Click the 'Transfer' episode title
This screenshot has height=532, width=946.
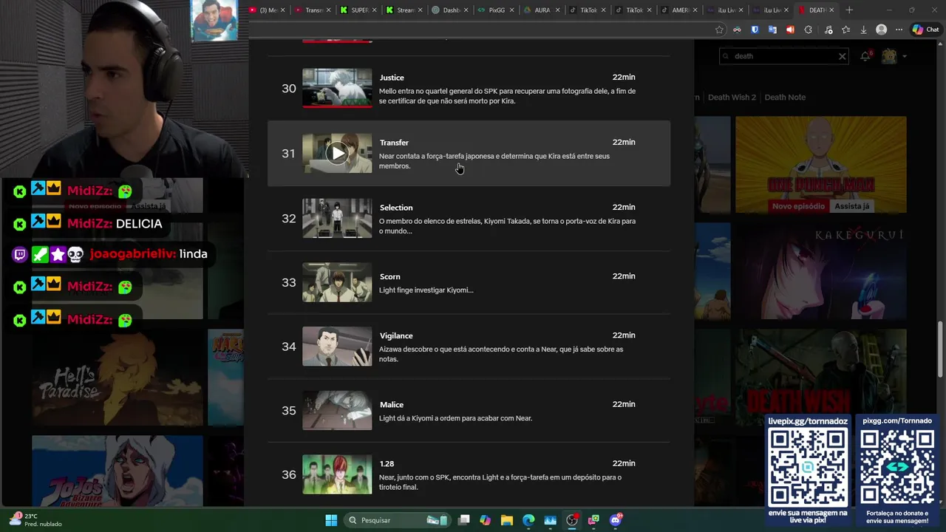click(394, 143)
